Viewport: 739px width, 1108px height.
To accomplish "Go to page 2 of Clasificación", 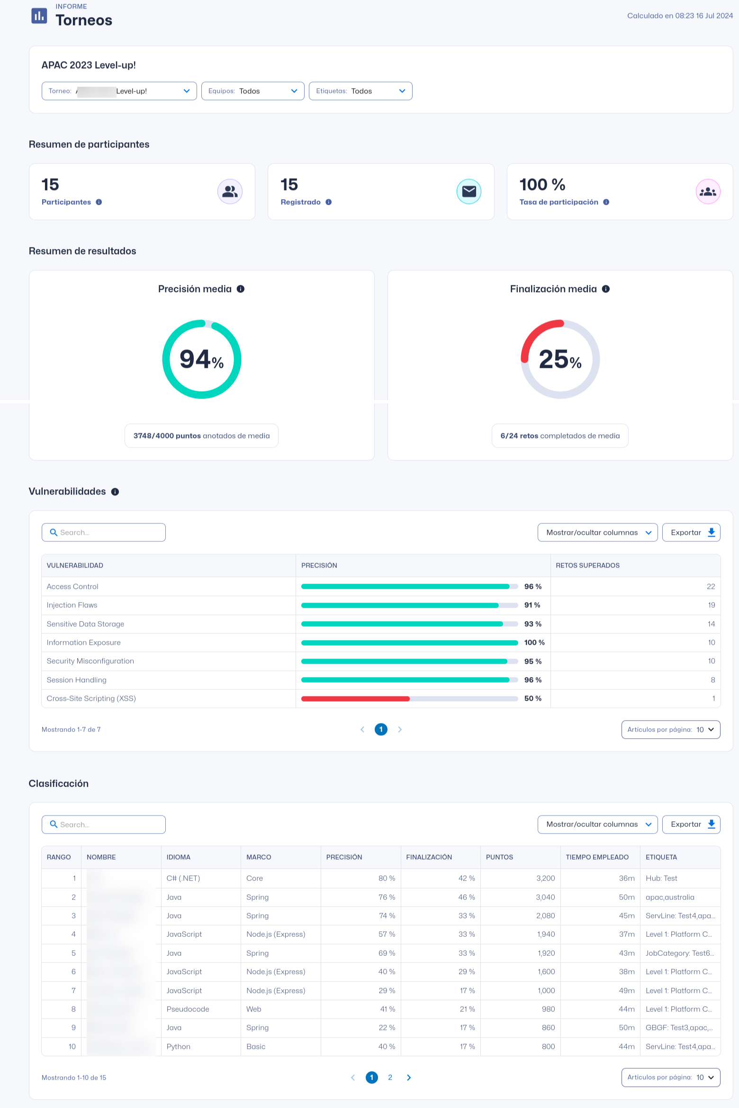I will click(390, 1077).
